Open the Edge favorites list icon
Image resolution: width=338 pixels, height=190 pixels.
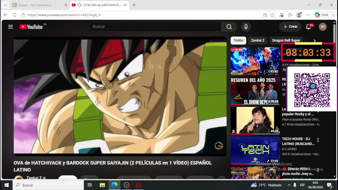[290, 15]
